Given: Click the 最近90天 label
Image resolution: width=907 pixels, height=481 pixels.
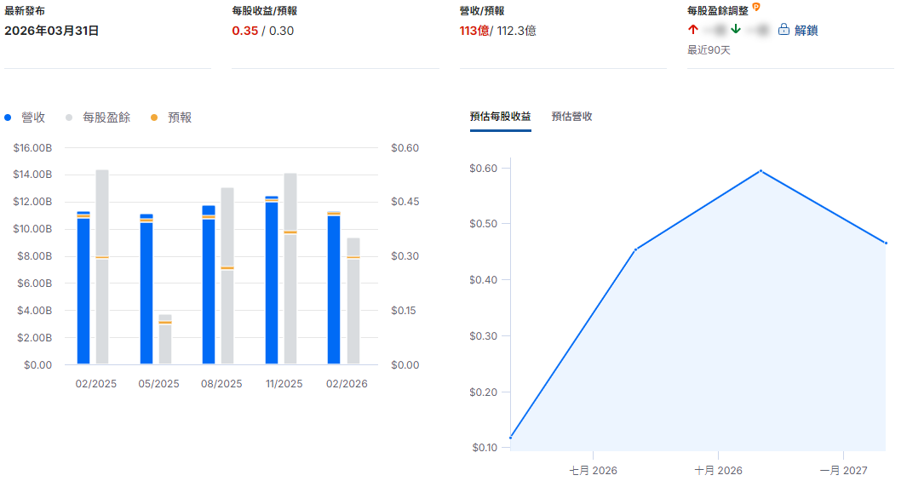Looking at the screenshot, I should tap(709, 50).
